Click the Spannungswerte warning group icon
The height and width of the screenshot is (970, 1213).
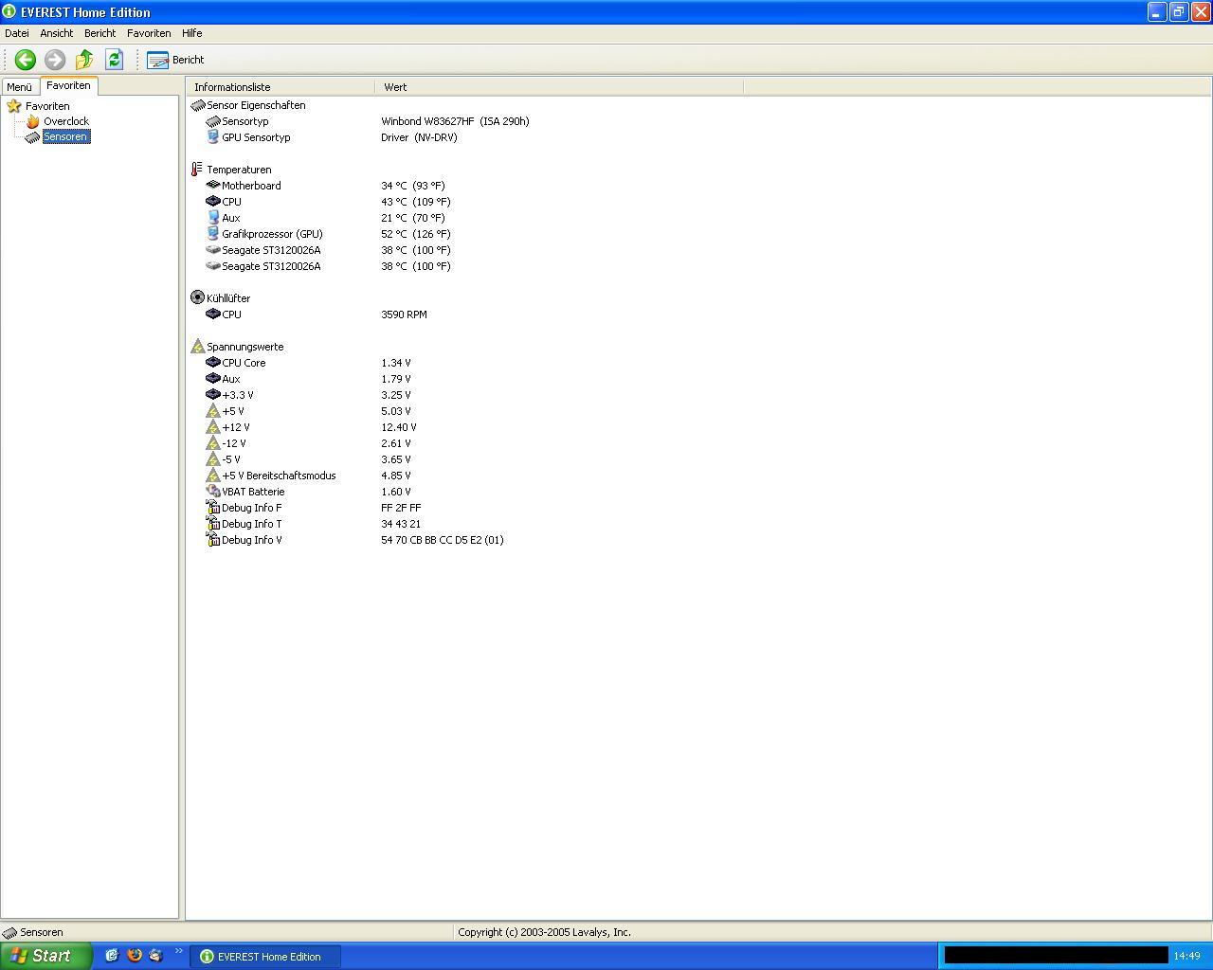198,347
